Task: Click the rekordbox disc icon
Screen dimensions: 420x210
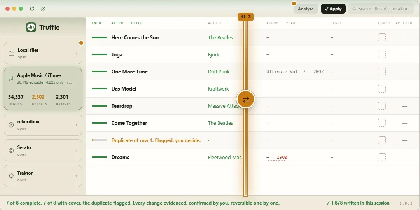Action: (x=11, y=125)
